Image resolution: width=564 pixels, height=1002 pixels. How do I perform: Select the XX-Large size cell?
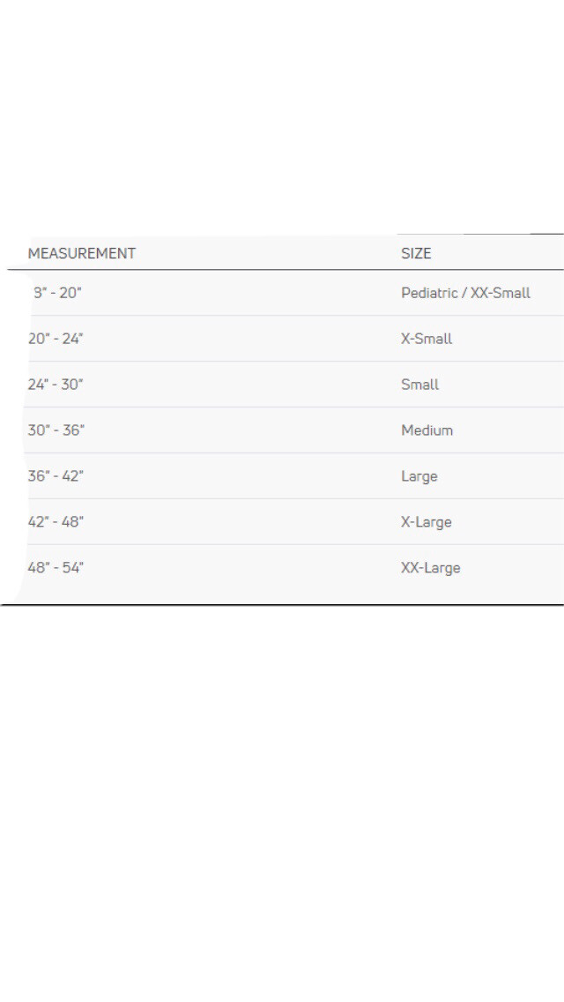(431, 568)
